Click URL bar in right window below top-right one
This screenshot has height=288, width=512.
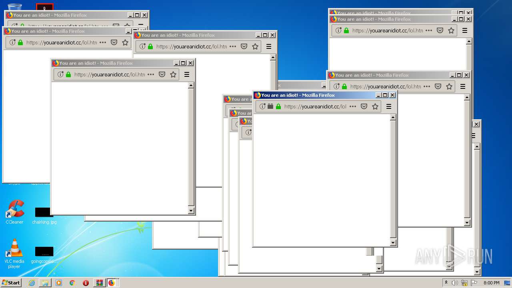point(386,86)
